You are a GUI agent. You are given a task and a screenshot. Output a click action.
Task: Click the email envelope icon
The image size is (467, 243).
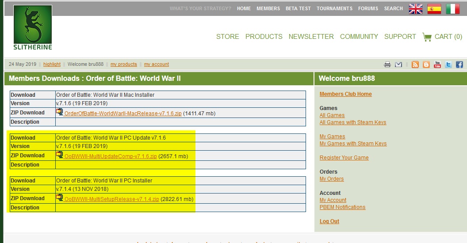tap(398, 64)
